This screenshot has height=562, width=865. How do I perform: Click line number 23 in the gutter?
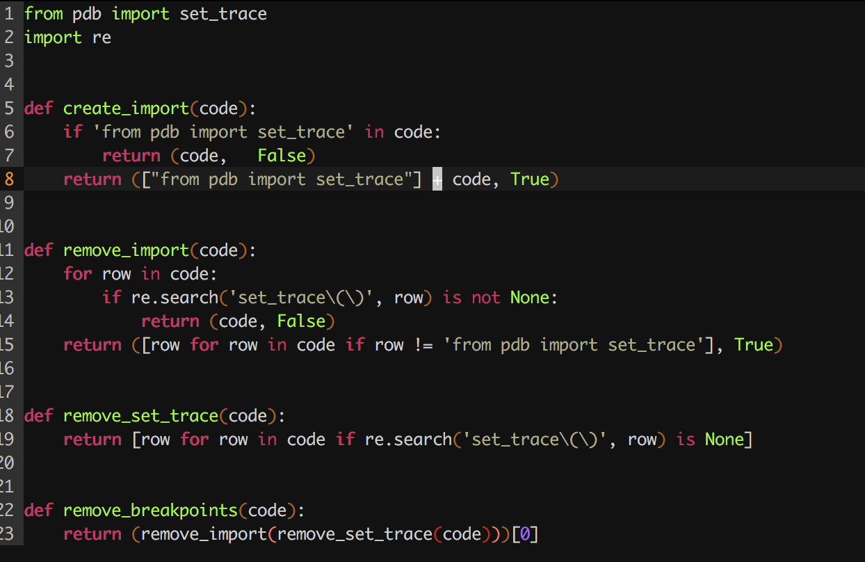(x=10, y=533)
